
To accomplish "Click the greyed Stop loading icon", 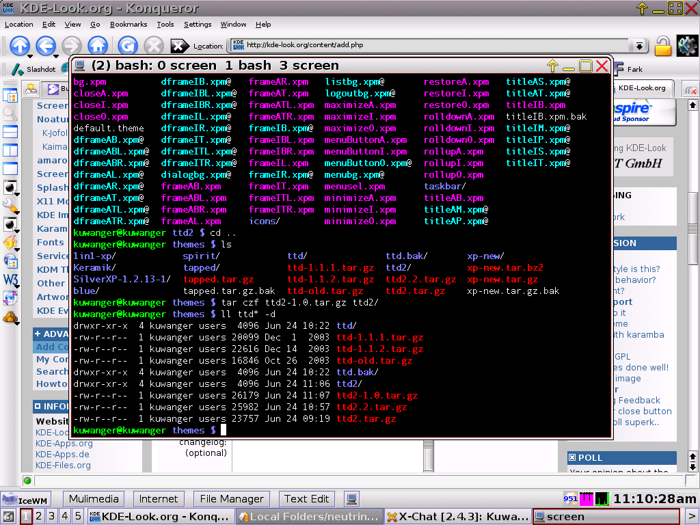I will tap(154, 45).
